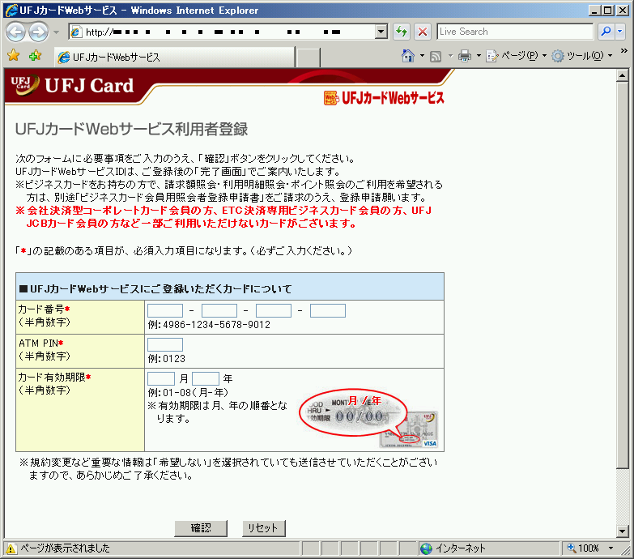The height and width of the screenshot is (559, 634).
Task: Expand the feeds dropdown arrow
Action: coord(450,56)
